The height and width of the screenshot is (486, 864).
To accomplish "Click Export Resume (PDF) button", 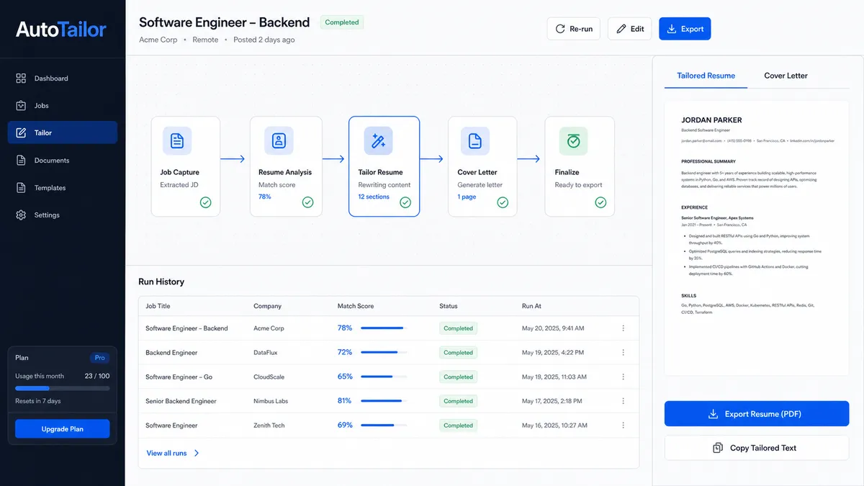I will (757, 414).
